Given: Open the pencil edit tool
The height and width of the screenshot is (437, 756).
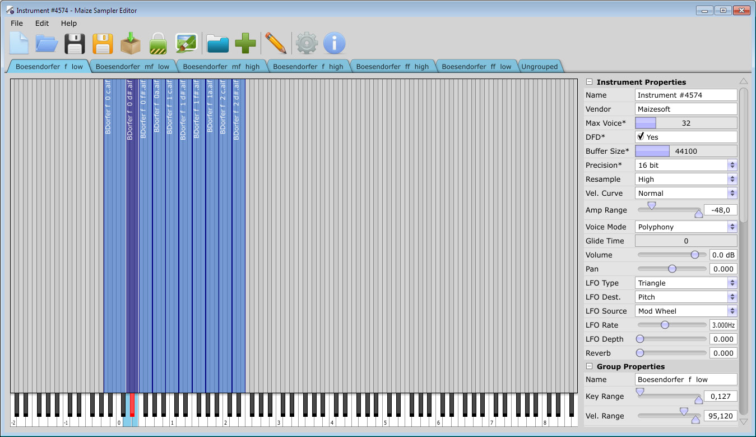Looking at the screenshot, I should tap(276, 43).
